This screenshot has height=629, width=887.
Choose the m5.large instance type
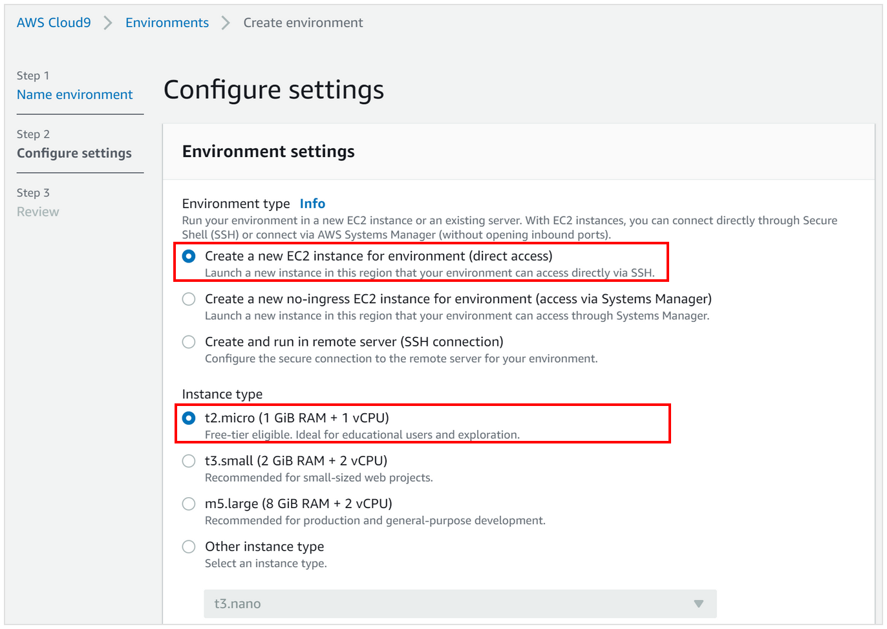click(189, 504)
